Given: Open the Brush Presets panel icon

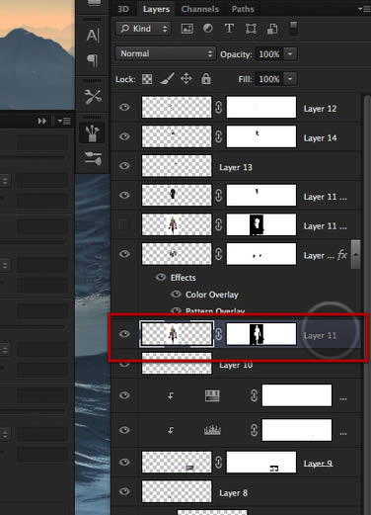Looking at the screenshot, I should (x=93, y=133).
